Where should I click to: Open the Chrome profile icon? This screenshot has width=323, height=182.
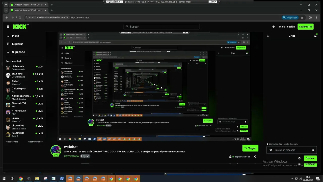click(310, 17)
